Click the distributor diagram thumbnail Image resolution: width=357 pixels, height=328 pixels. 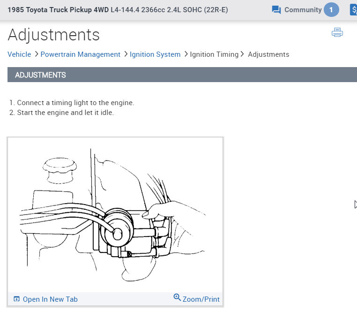click(115, 215)
